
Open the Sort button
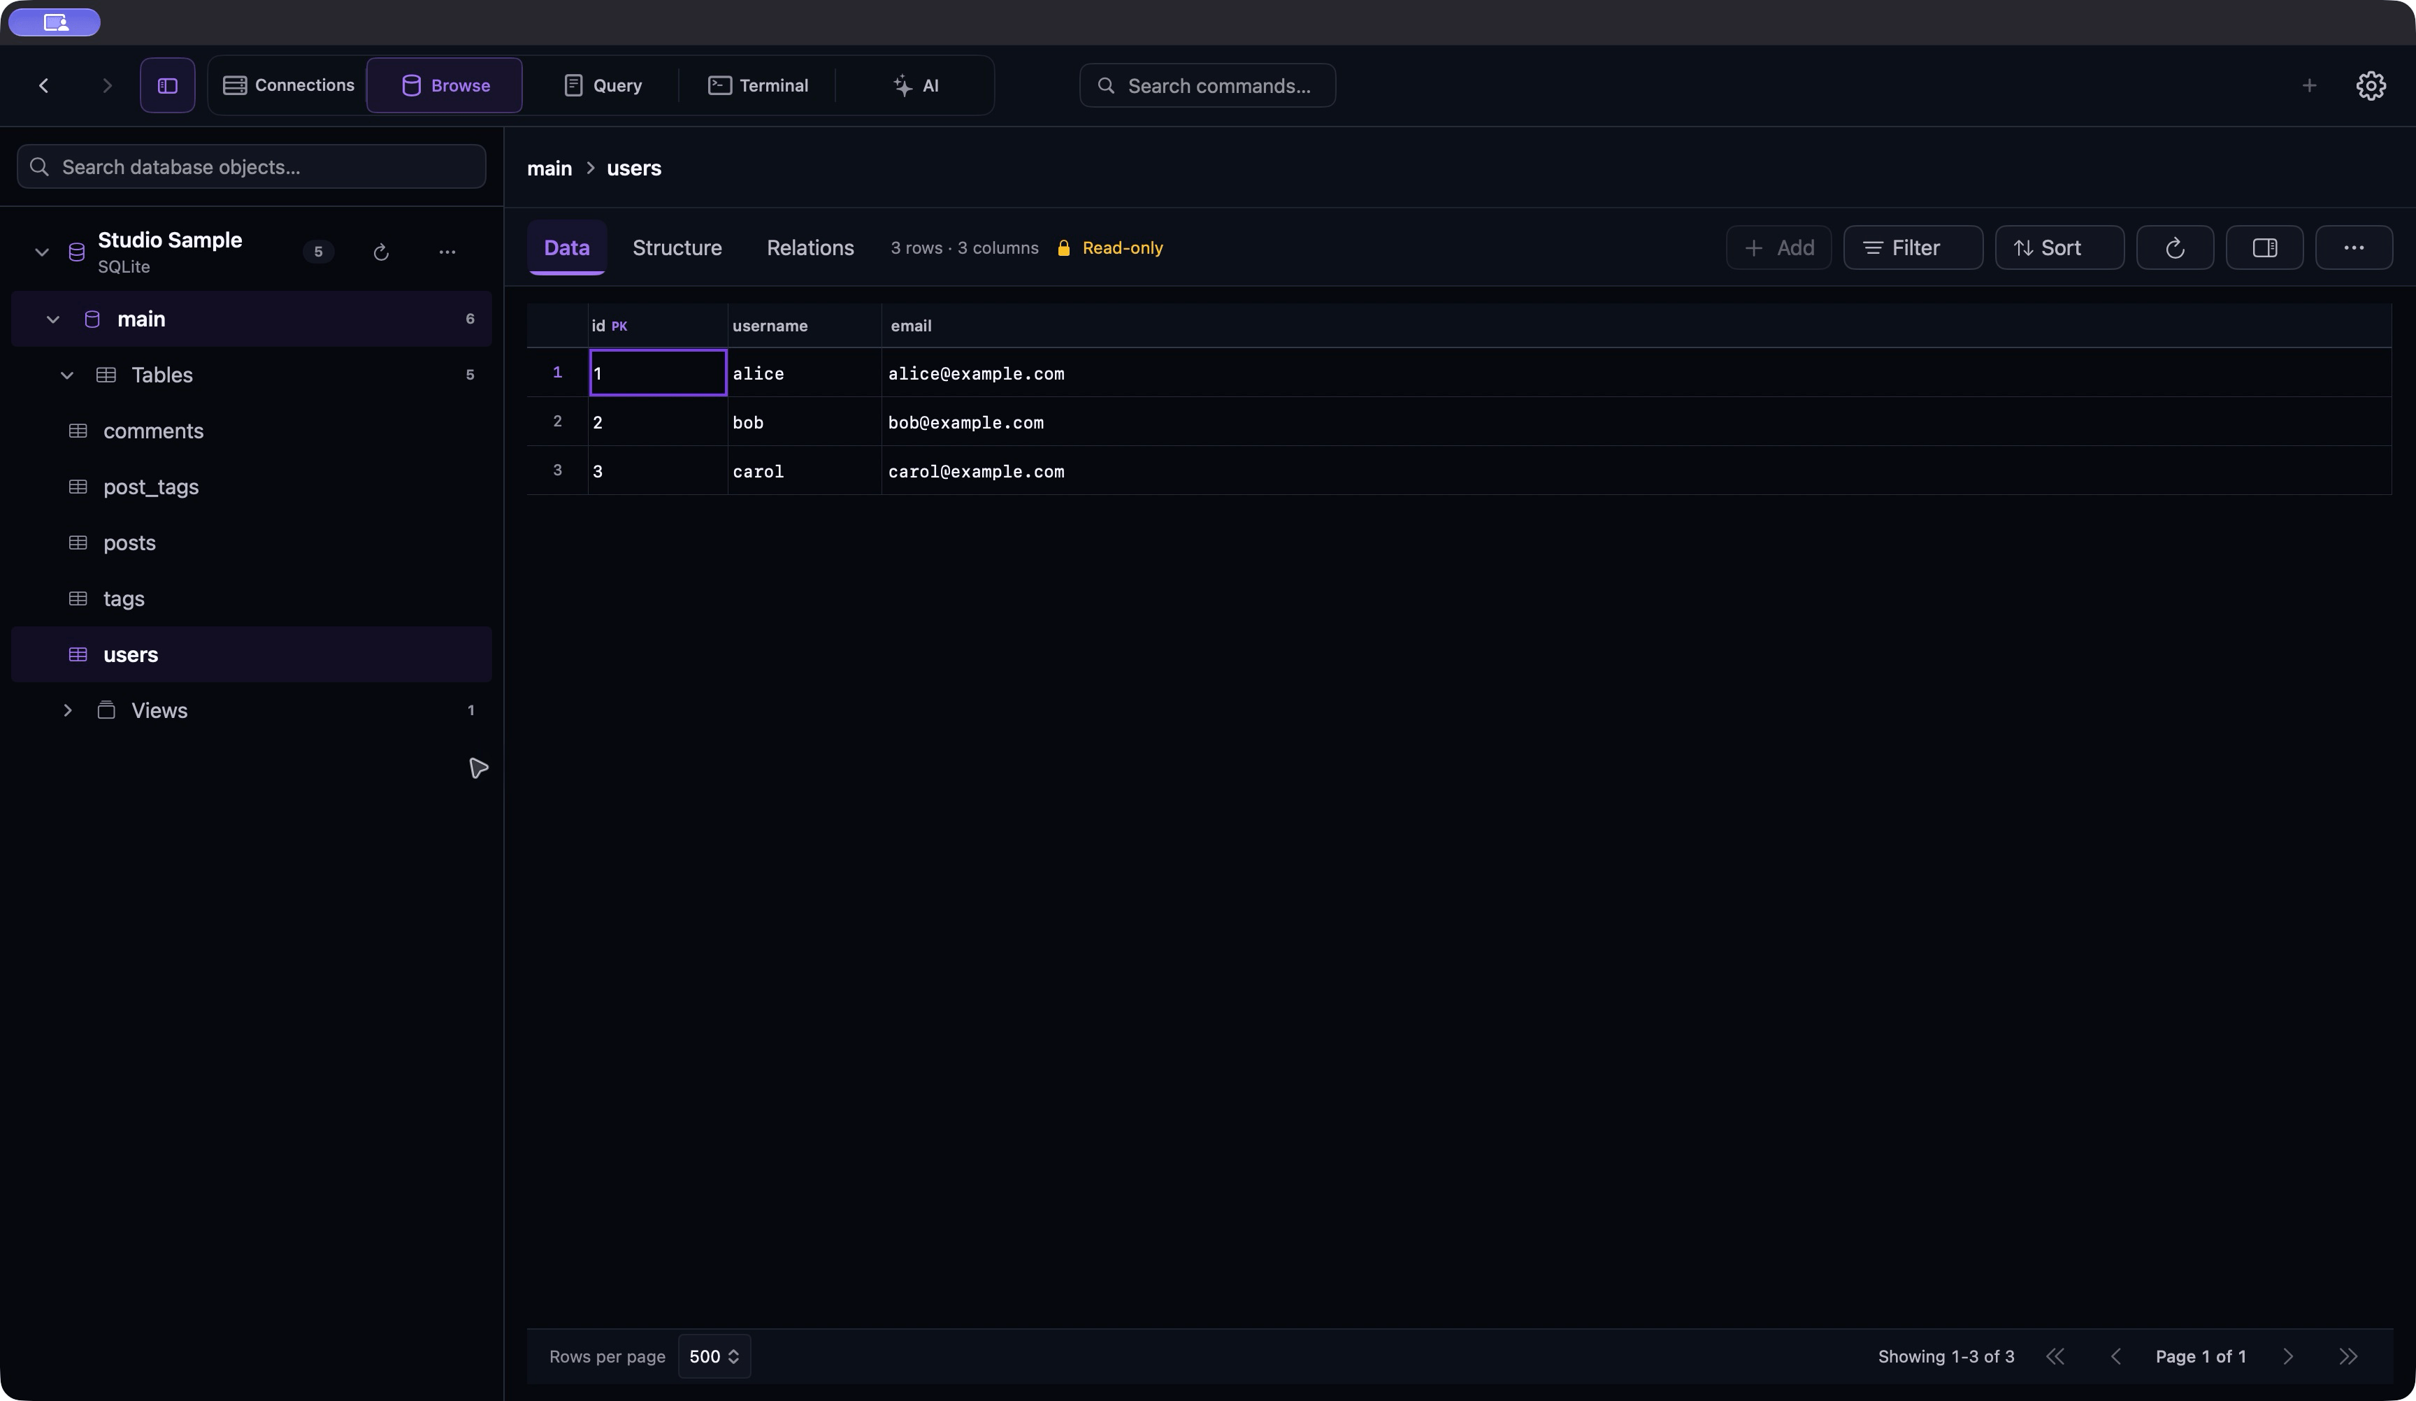(x=2059, y=247)
